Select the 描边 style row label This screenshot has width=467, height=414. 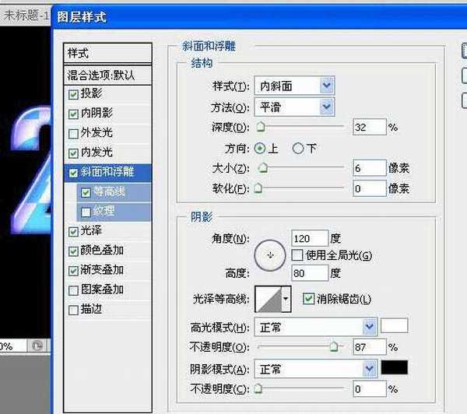(91, 309)
